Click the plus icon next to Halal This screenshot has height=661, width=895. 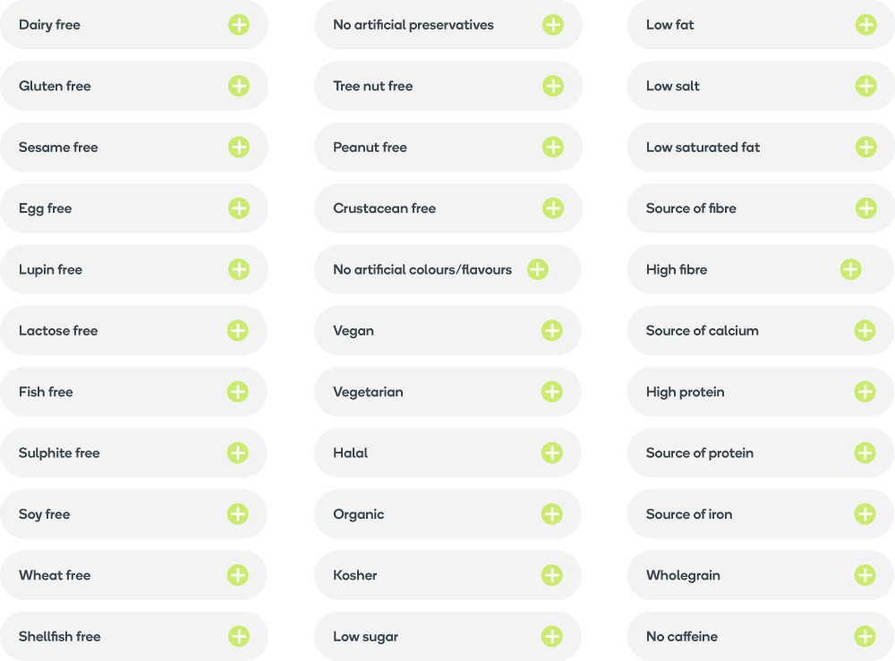click(552, 453)
